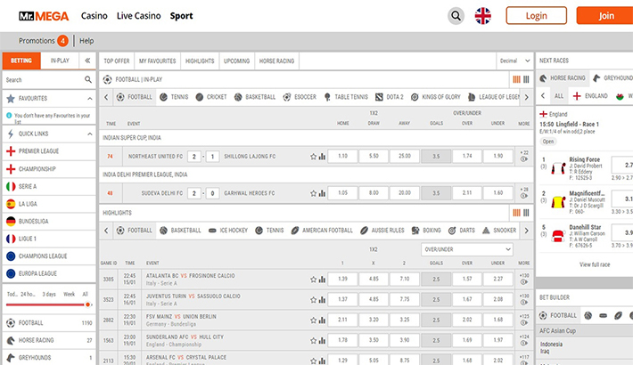The height and width of the screenshot is (365, 633).
Task: Open Greyhounds in sidebar sports list
Action: pyautogui.click(x=49, y=358)
